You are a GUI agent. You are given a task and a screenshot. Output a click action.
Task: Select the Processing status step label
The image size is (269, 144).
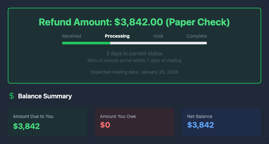pos(117,36)
